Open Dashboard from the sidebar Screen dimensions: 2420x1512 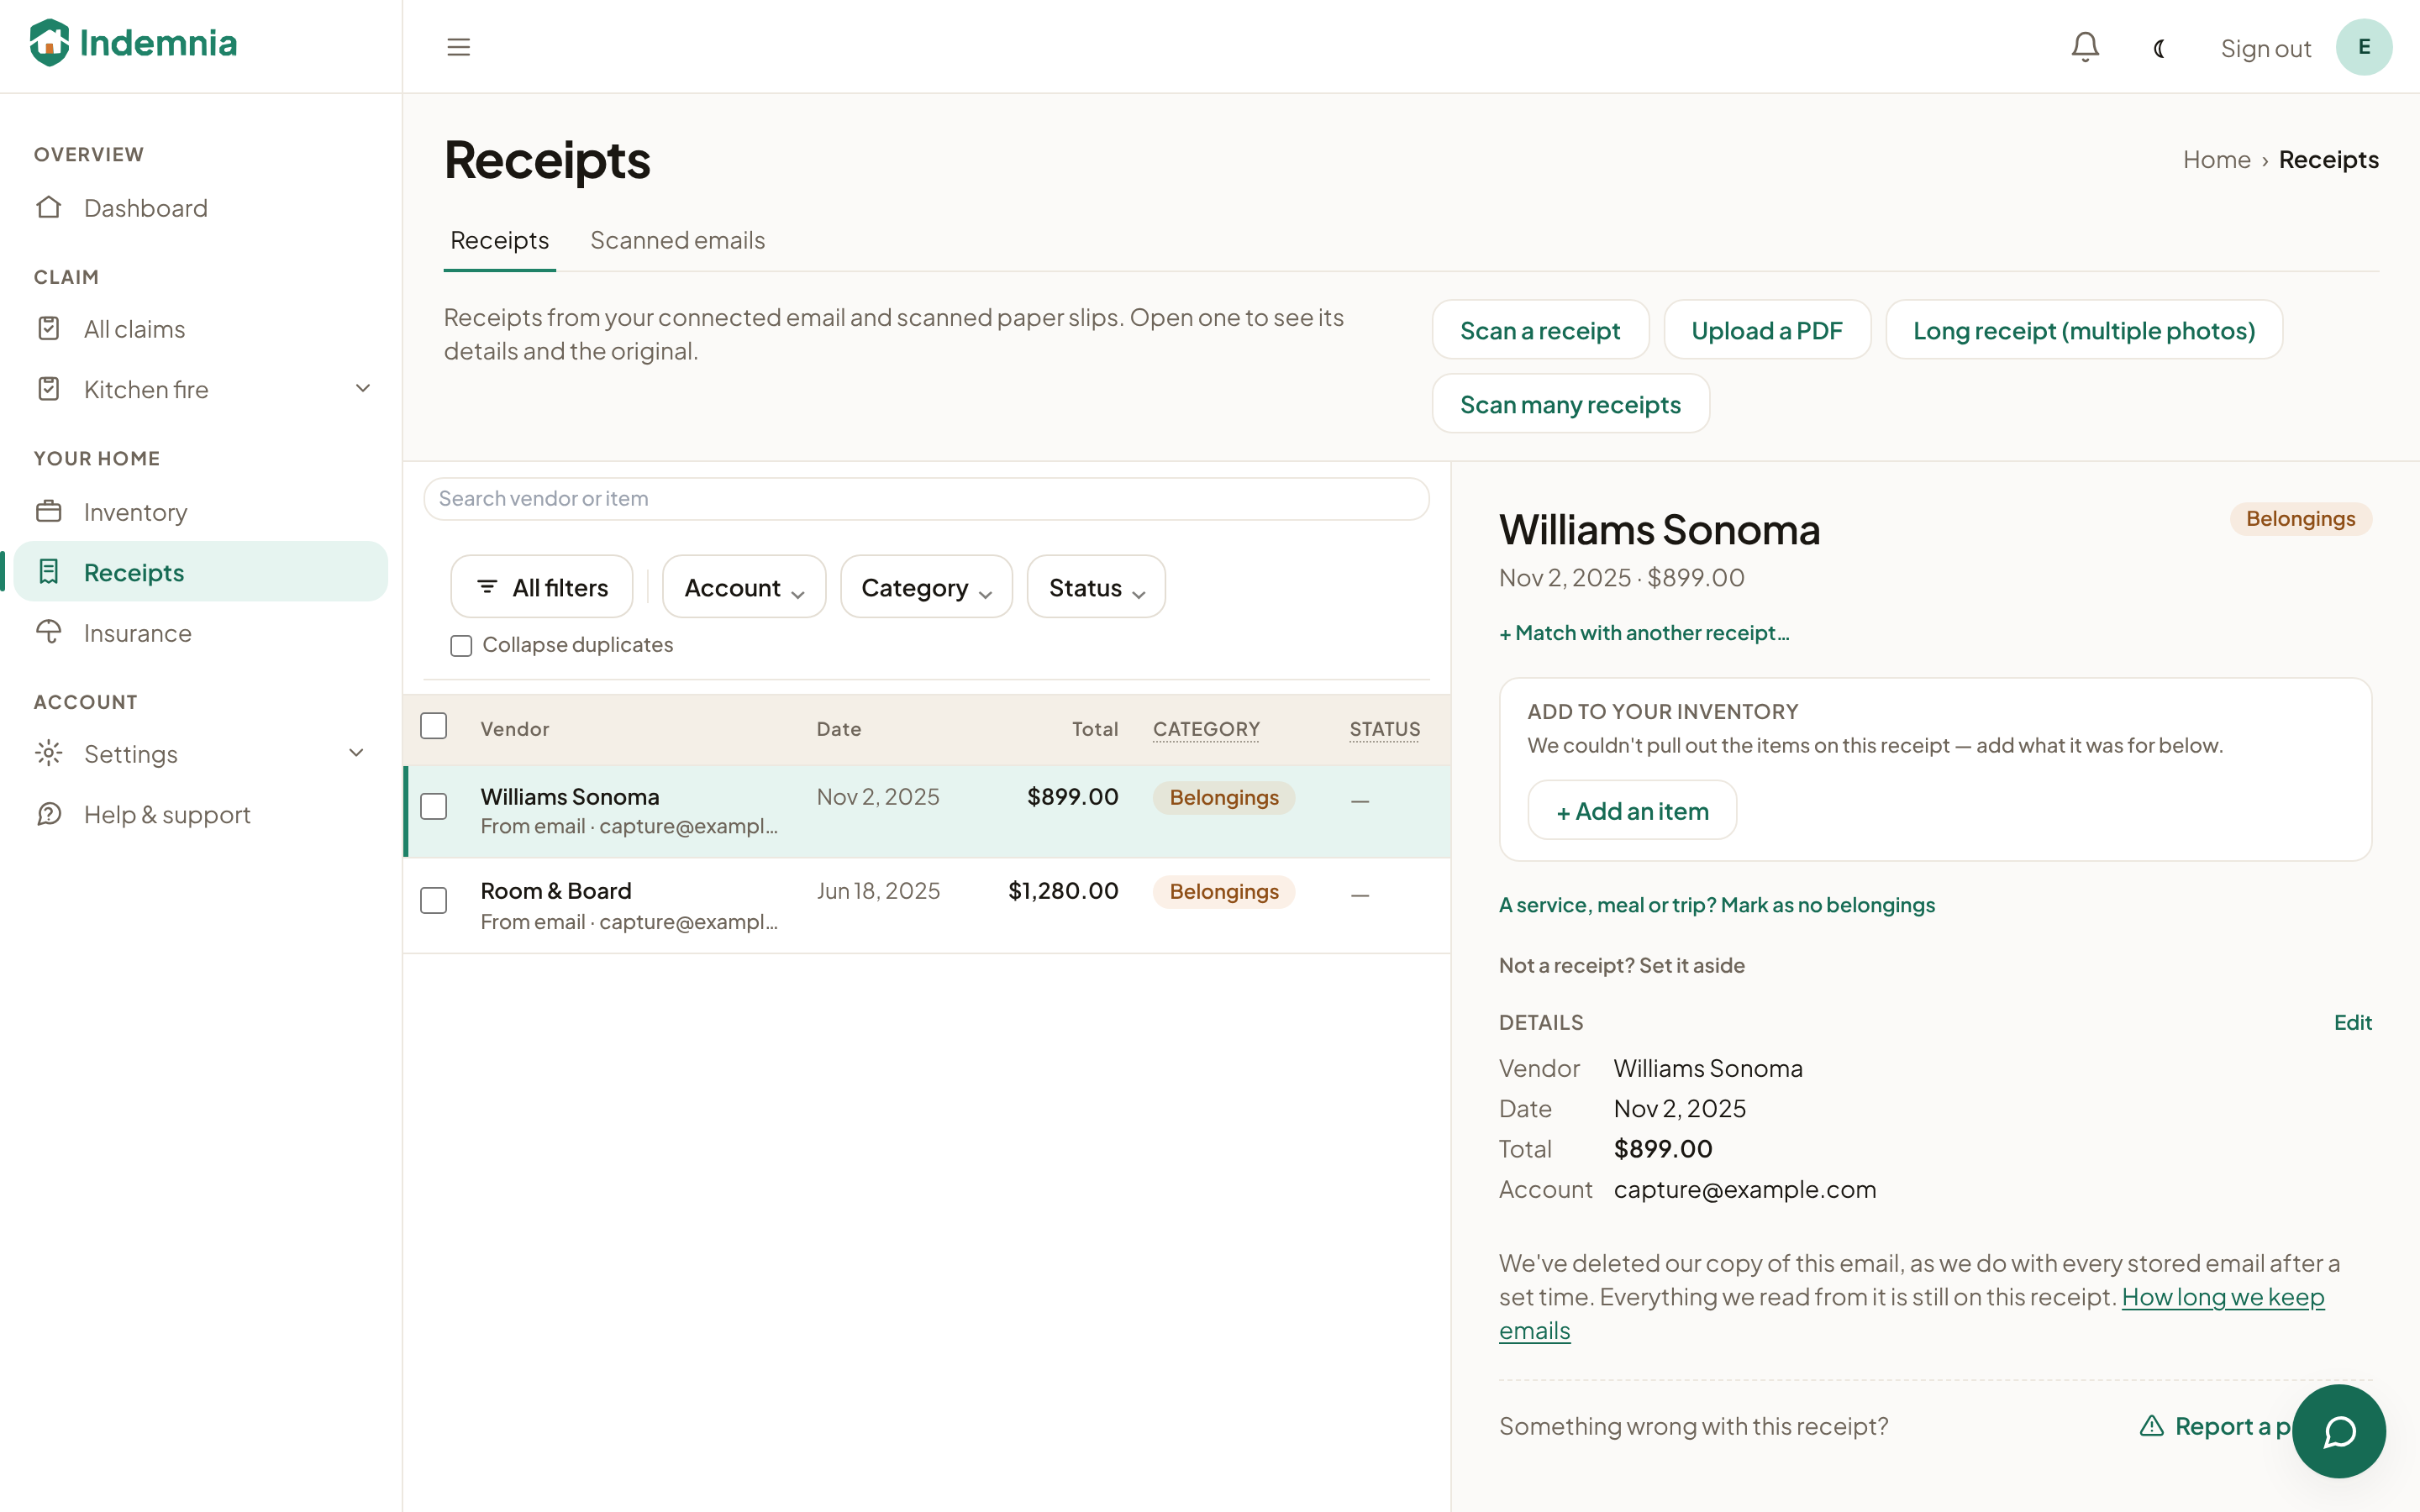point(145,208)
